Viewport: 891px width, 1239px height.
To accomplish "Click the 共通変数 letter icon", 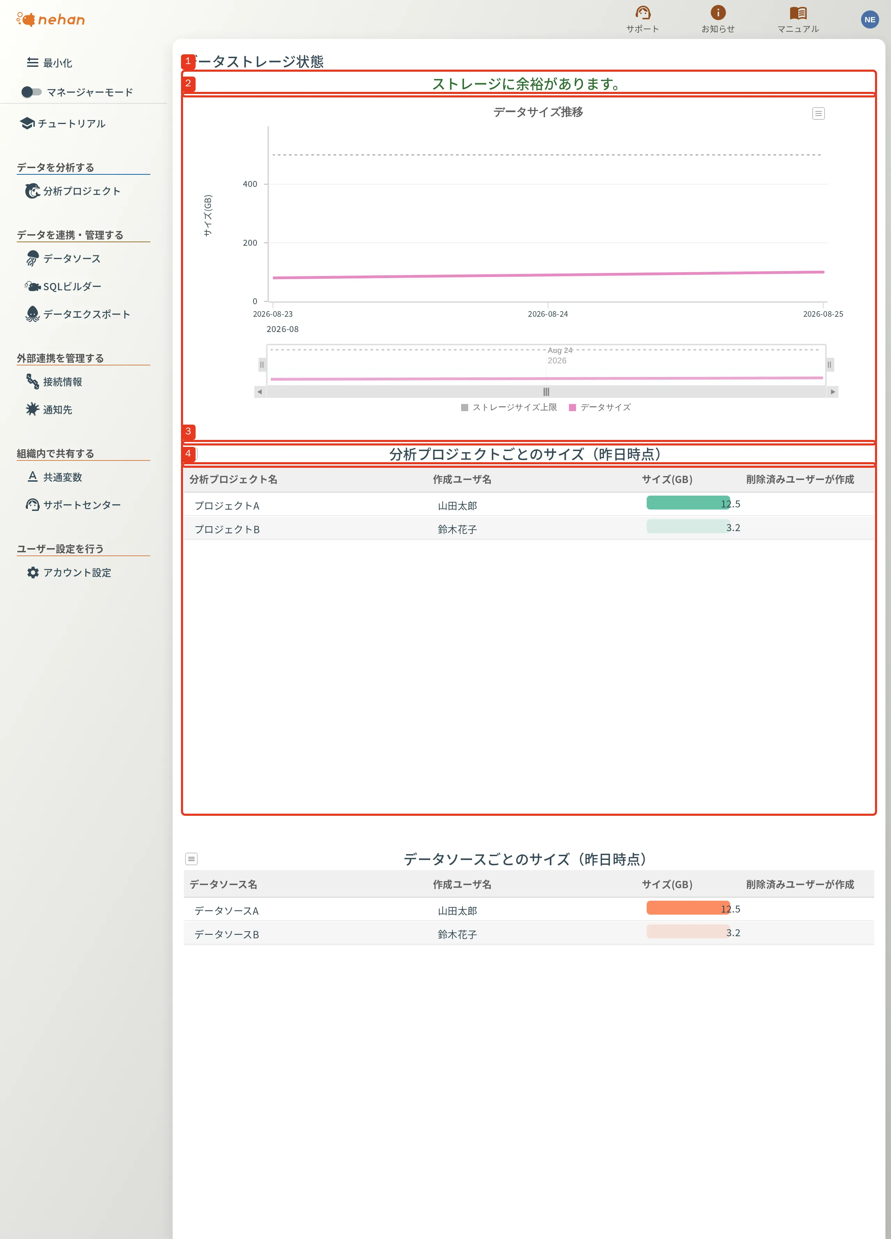I will (32, 477).
